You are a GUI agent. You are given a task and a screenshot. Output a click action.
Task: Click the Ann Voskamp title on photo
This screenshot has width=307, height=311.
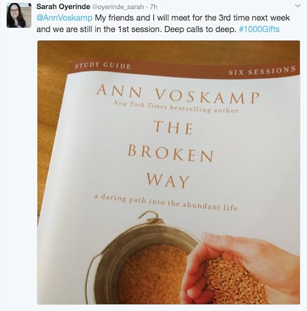178,94
